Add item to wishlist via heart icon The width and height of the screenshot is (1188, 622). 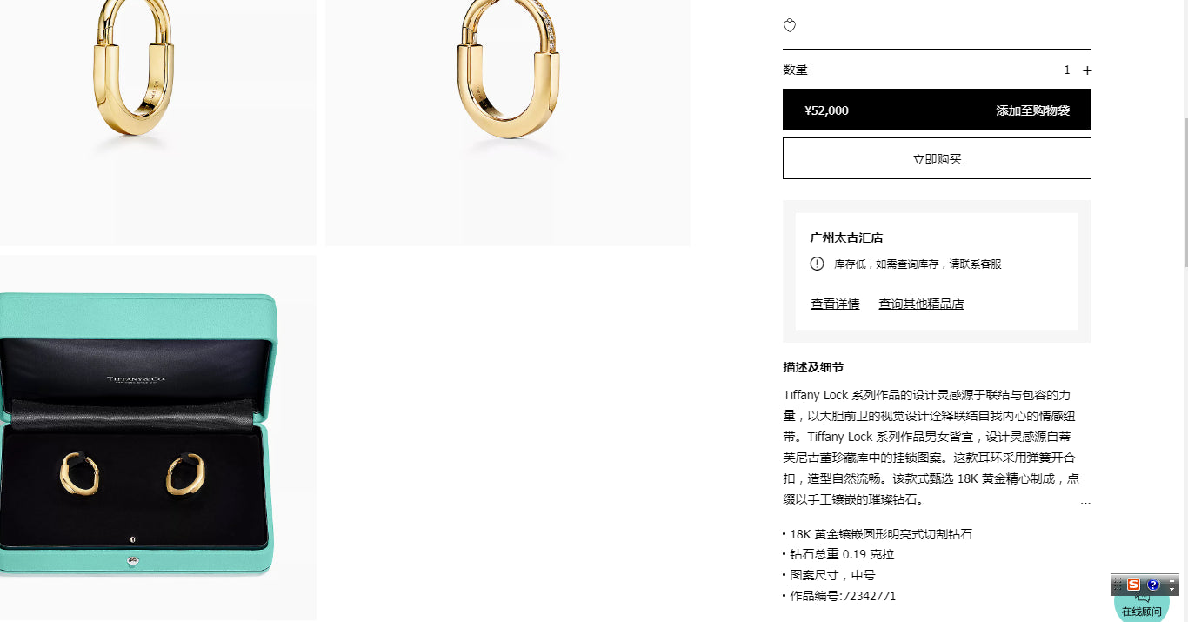tap(790, 25)
